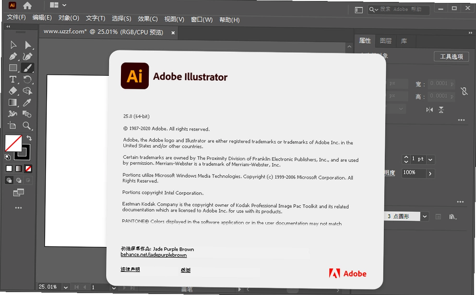The image size is (476, 295).
Task: Click the Change Screen Mode icon
Action: (x=19, y=192)
